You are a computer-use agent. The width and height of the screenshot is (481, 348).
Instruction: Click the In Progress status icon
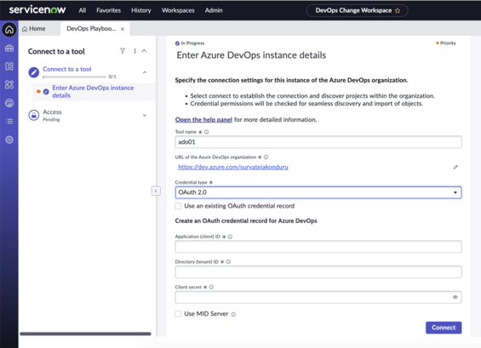[177, 43]
